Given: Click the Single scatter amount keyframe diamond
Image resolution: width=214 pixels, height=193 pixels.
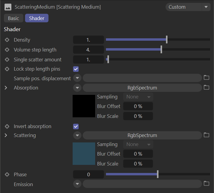Looking at the screenshot, I should [7, 60].
